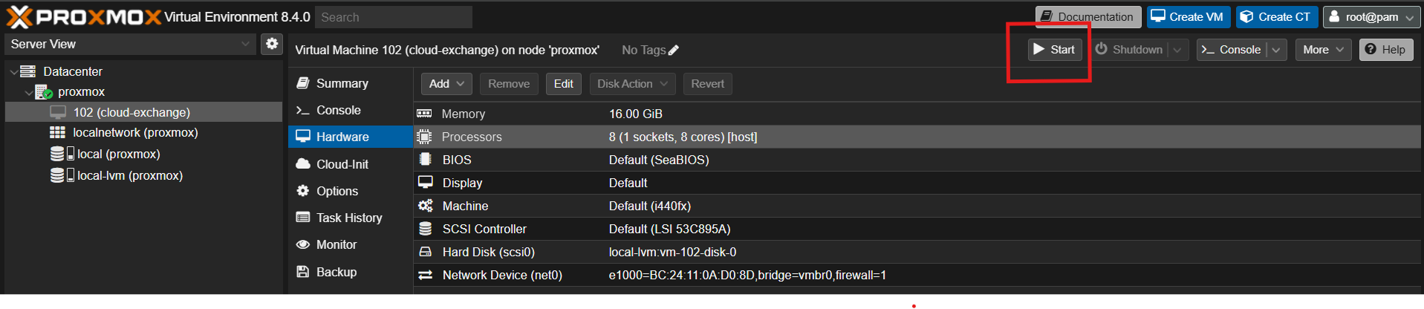Image resolution: width=1424 pixels, height=309 pixels.
Task: Select the SCSI Controller row
Action: 917,229
